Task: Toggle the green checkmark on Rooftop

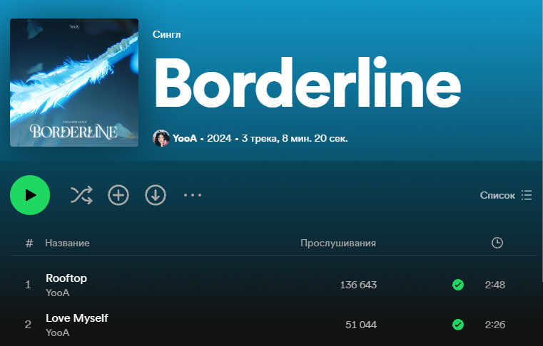Action: pyautogui.click(x=458, y=285)
